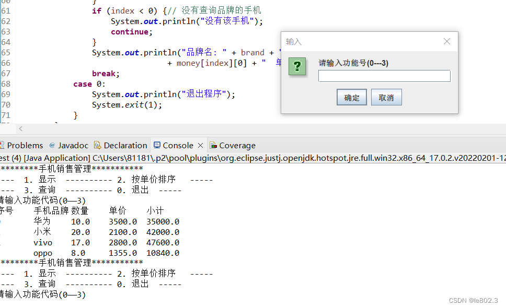This screenshot has height=308, width=506.
Task: Click the 手机品牌 column header in console
Action: (51, 211)
